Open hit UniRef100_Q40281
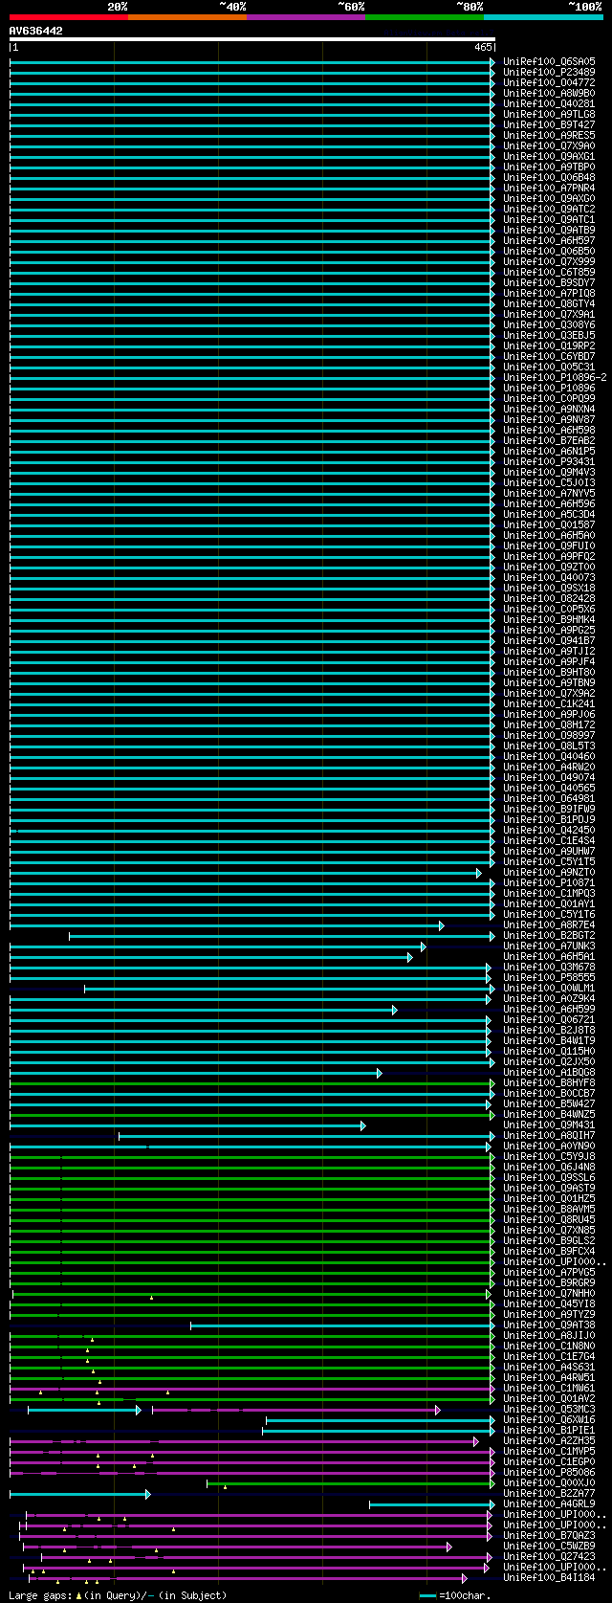 click(549, 103)
